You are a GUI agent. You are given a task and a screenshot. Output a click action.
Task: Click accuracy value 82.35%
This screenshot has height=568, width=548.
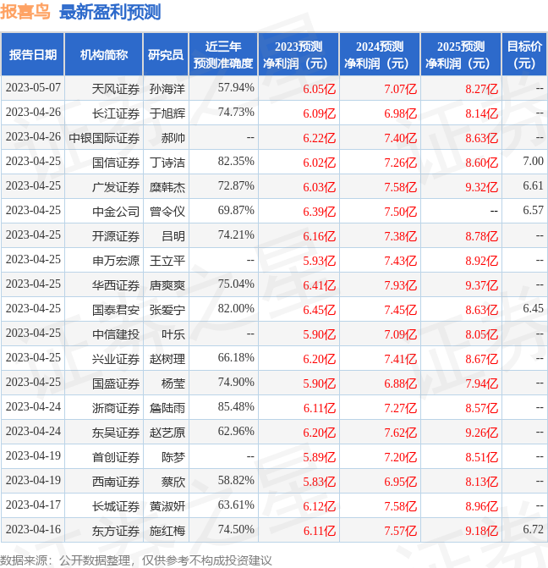pyautogui.click(x=236, y=161)
